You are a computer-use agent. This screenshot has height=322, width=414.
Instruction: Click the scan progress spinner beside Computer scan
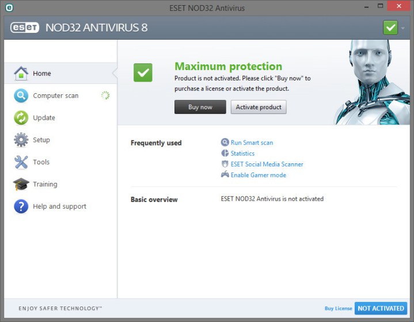click(105, 95)
